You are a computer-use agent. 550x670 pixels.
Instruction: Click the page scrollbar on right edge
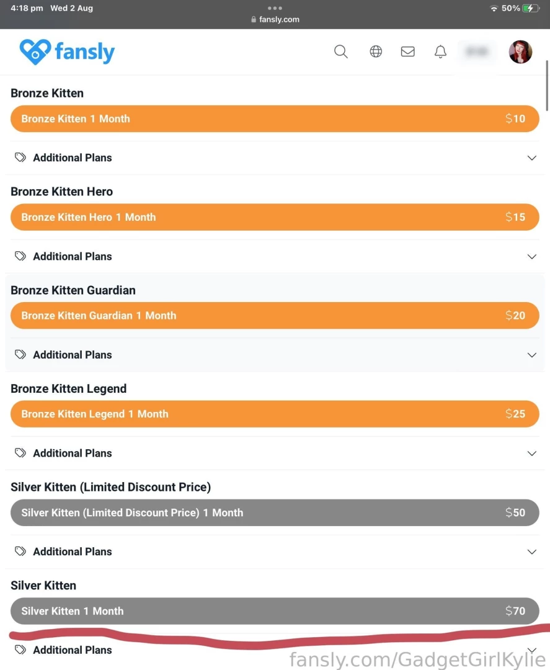tap(546, 86)
